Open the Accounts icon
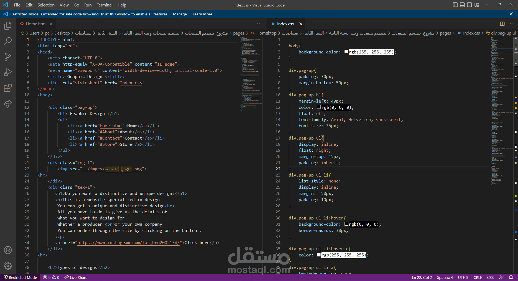 8,250
